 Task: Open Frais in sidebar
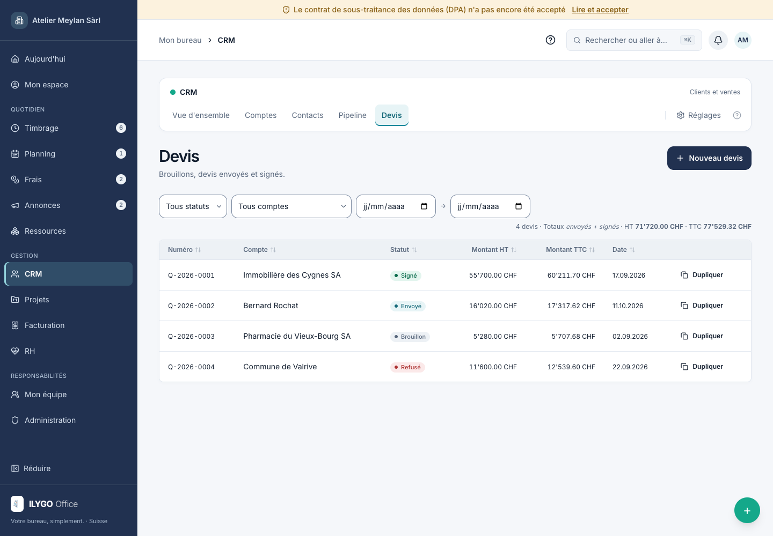tap(69, 180)
